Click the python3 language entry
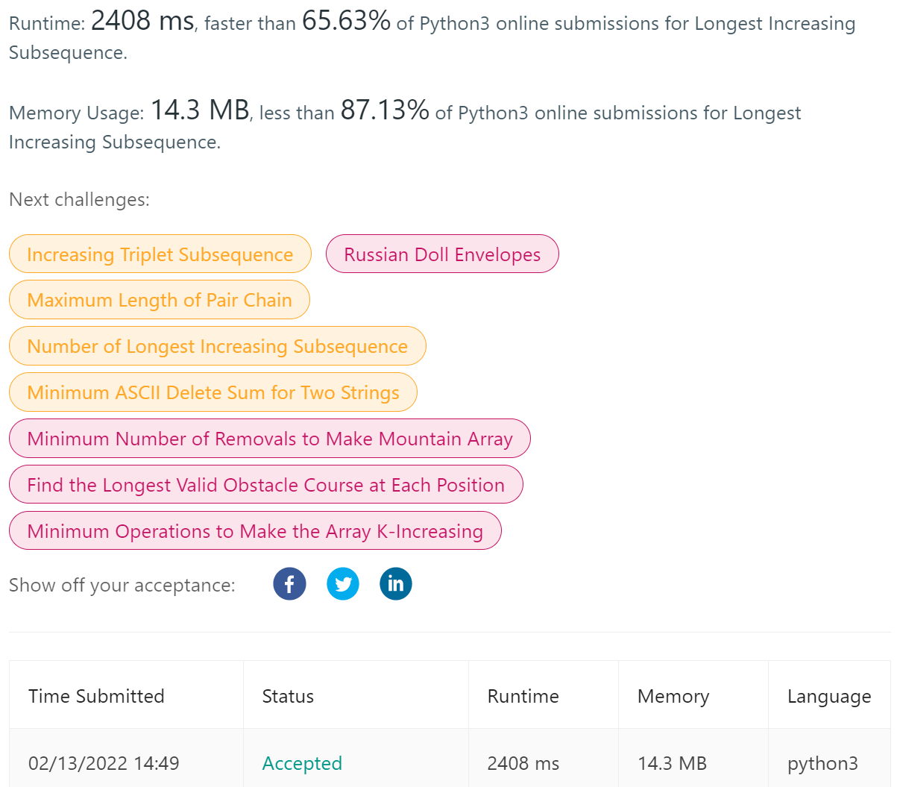Viewport: 897px width, 787px height. point(822,763)
